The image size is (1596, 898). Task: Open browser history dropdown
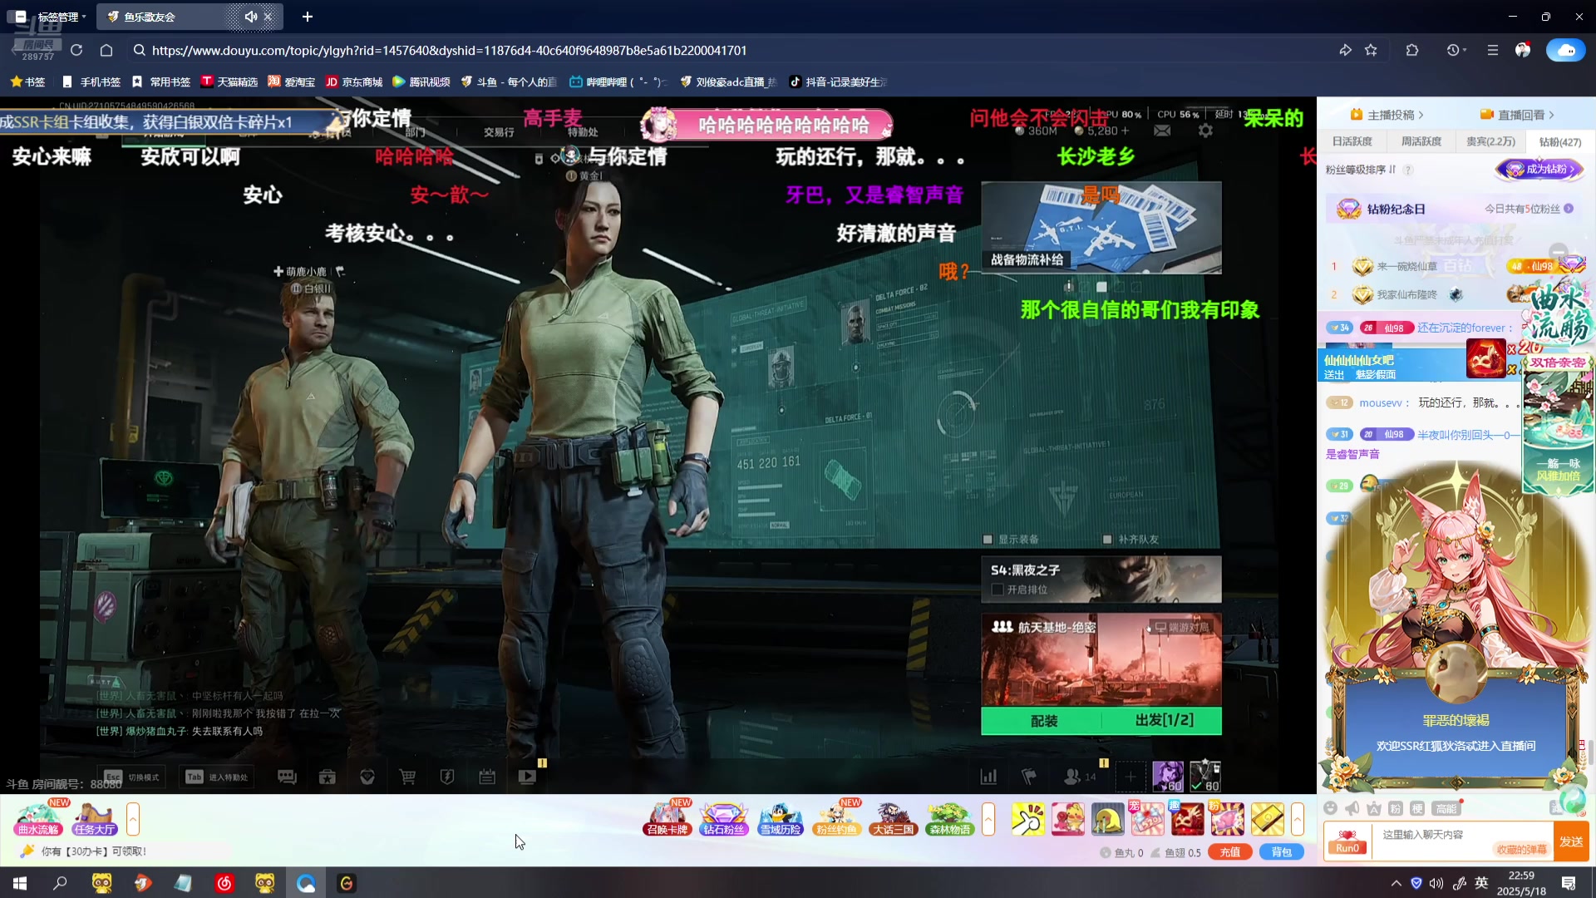[1456, 50]
